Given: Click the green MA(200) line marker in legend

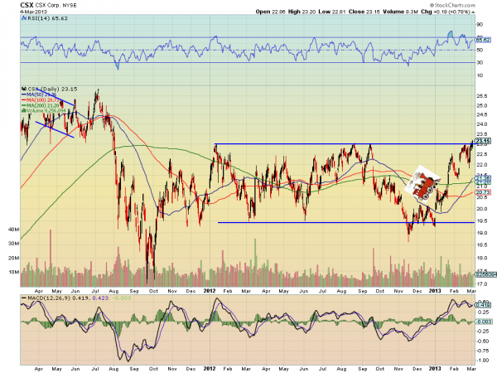Looking at the screenshot, I should (x=24, y=105).
